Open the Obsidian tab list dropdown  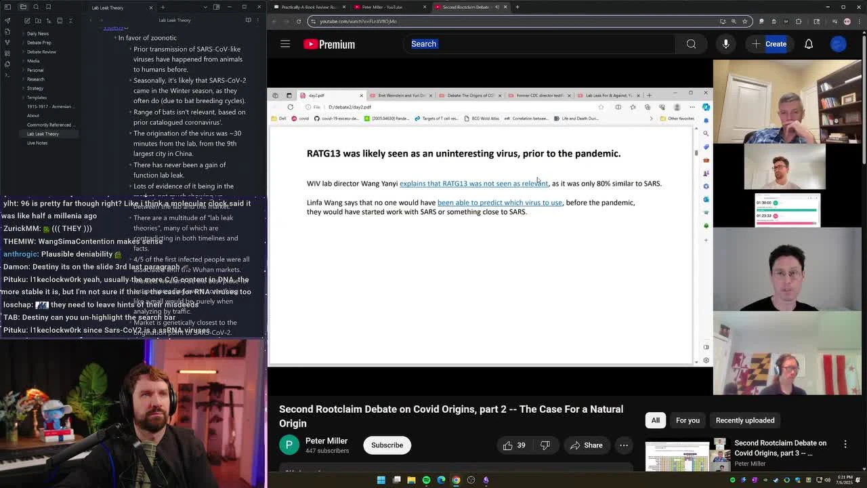(x=205, y=7)
